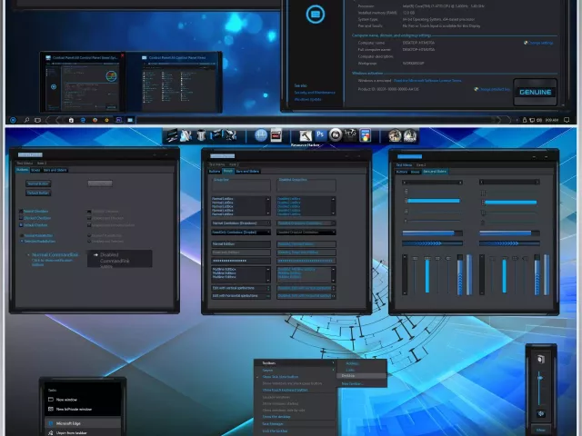Open the ReadOnly Combobox (Droplist)
This screenshot has width=582, height=436.
(x=241, y=233)
